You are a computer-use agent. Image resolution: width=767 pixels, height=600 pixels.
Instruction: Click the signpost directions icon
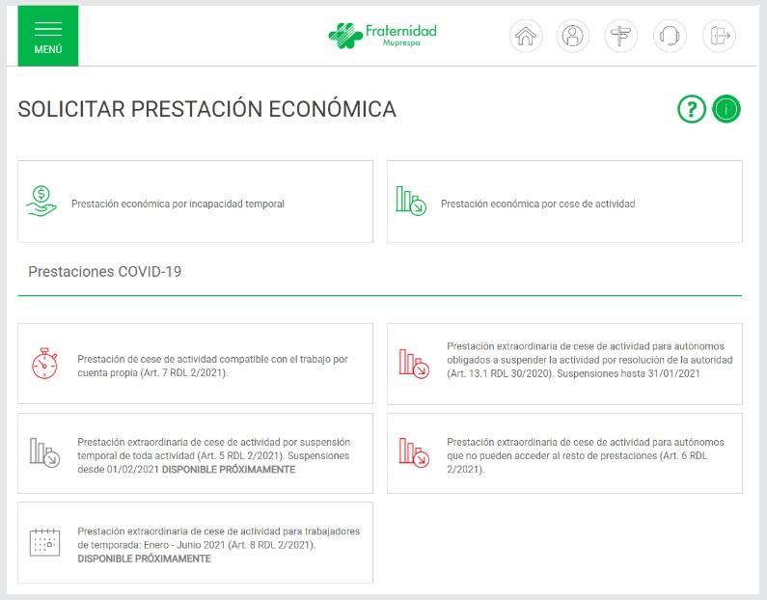621,37
